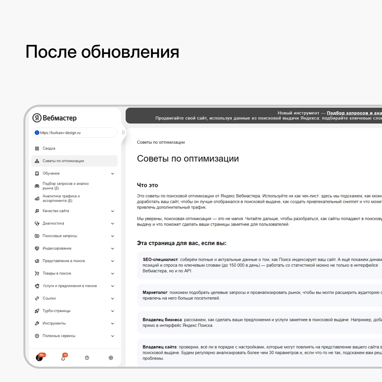Expand the Индексирование chevron
This screenshot has width=382, height=382.
click(112, 249)
